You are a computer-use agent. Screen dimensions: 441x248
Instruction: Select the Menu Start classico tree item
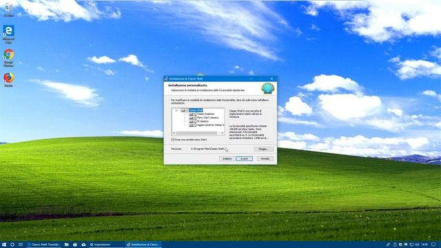pos(207,118)
